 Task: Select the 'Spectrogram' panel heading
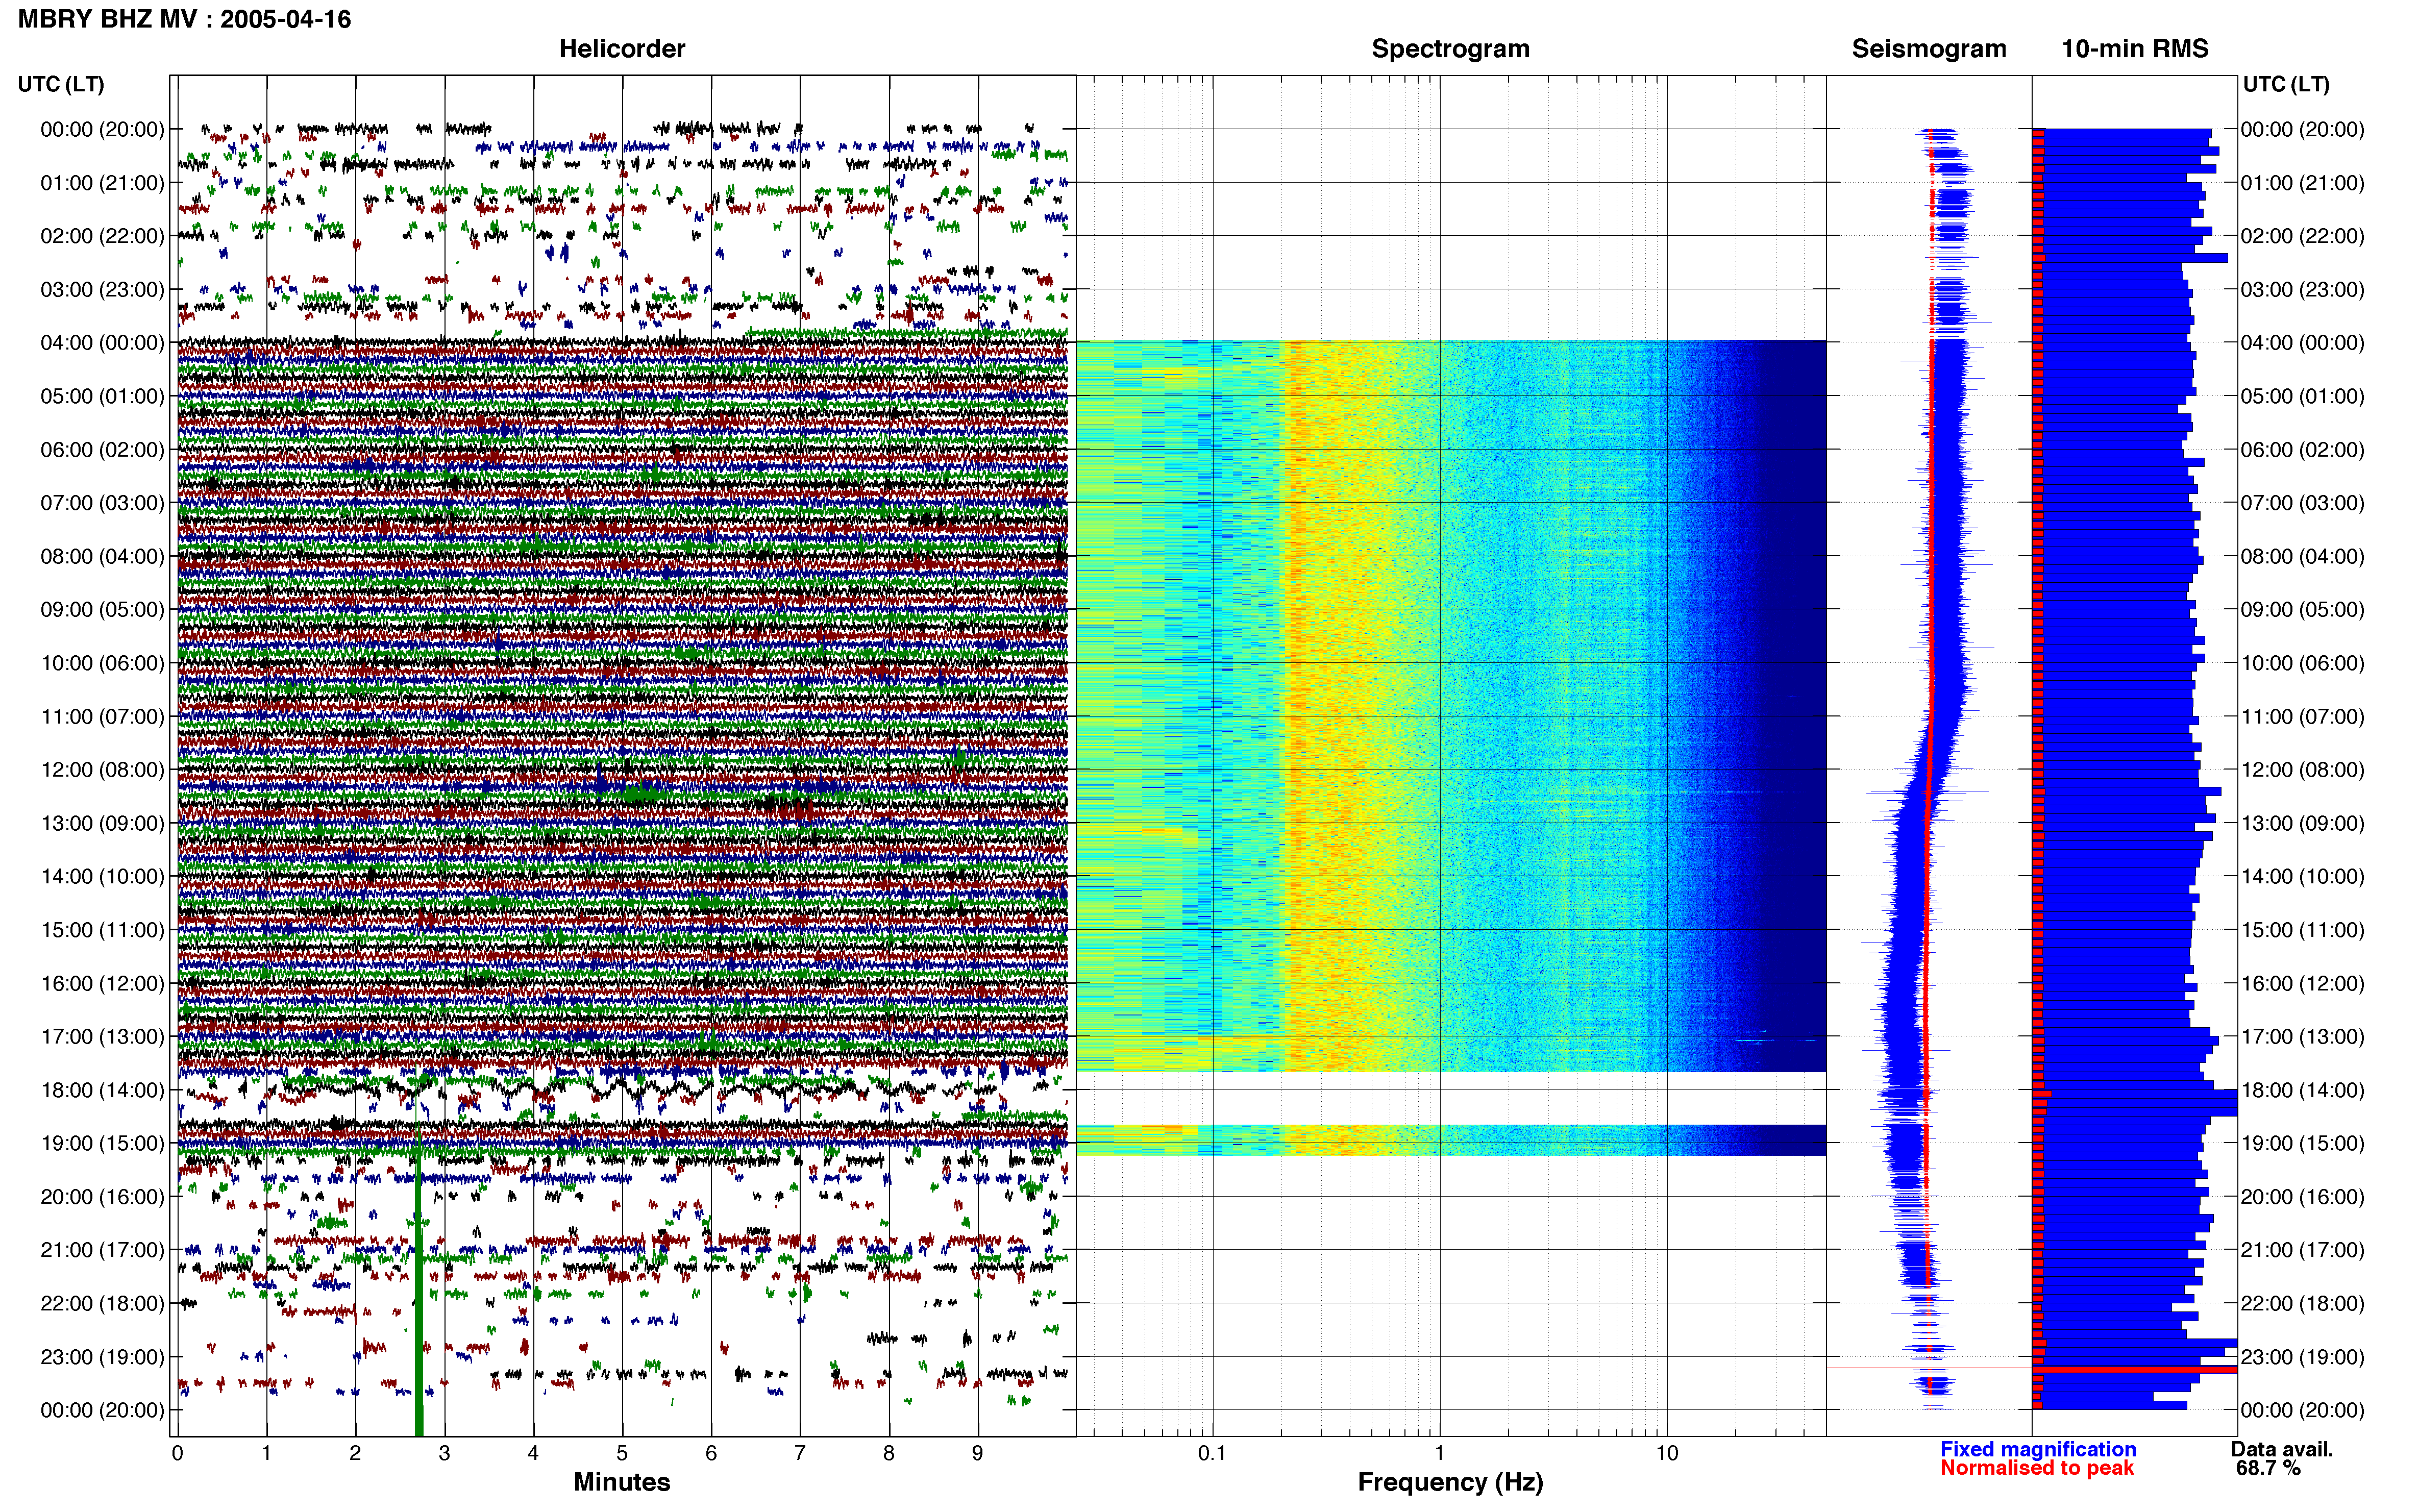1450,49
